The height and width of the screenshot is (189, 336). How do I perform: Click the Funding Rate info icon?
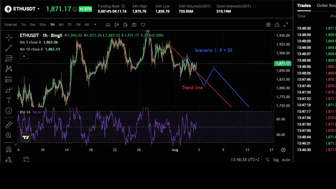[x=123, y=6]
